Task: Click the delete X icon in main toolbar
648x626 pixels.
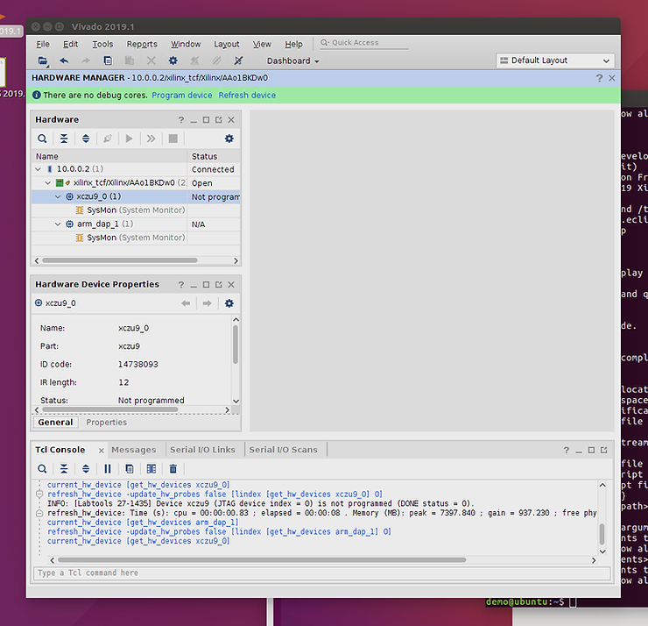Action: tap(151, 60)
